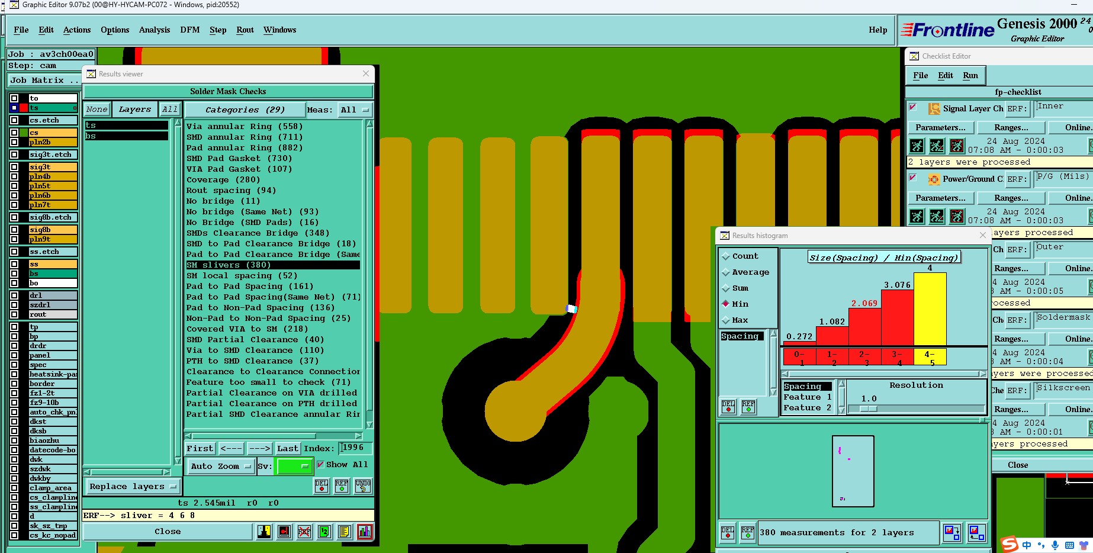
Task: Click the ERF button for Power/Ground check
Action: 1017,179
